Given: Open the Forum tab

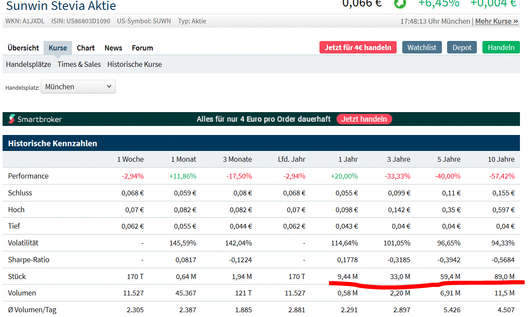Looking at the screenshot, I should pos(142,48).
